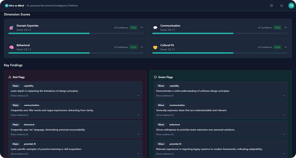Click the capability tag in Red Flags
Viewport: 296px width, 158px height.
pos(29,86)
